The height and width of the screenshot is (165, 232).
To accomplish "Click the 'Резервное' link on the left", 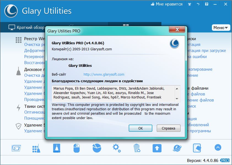I will click(34, 57).
